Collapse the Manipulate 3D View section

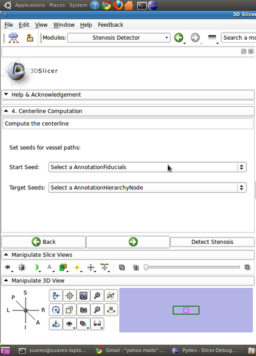128,281
